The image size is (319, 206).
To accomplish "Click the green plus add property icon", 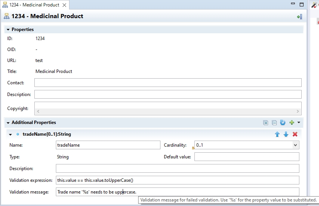I will tap(291, 123).
